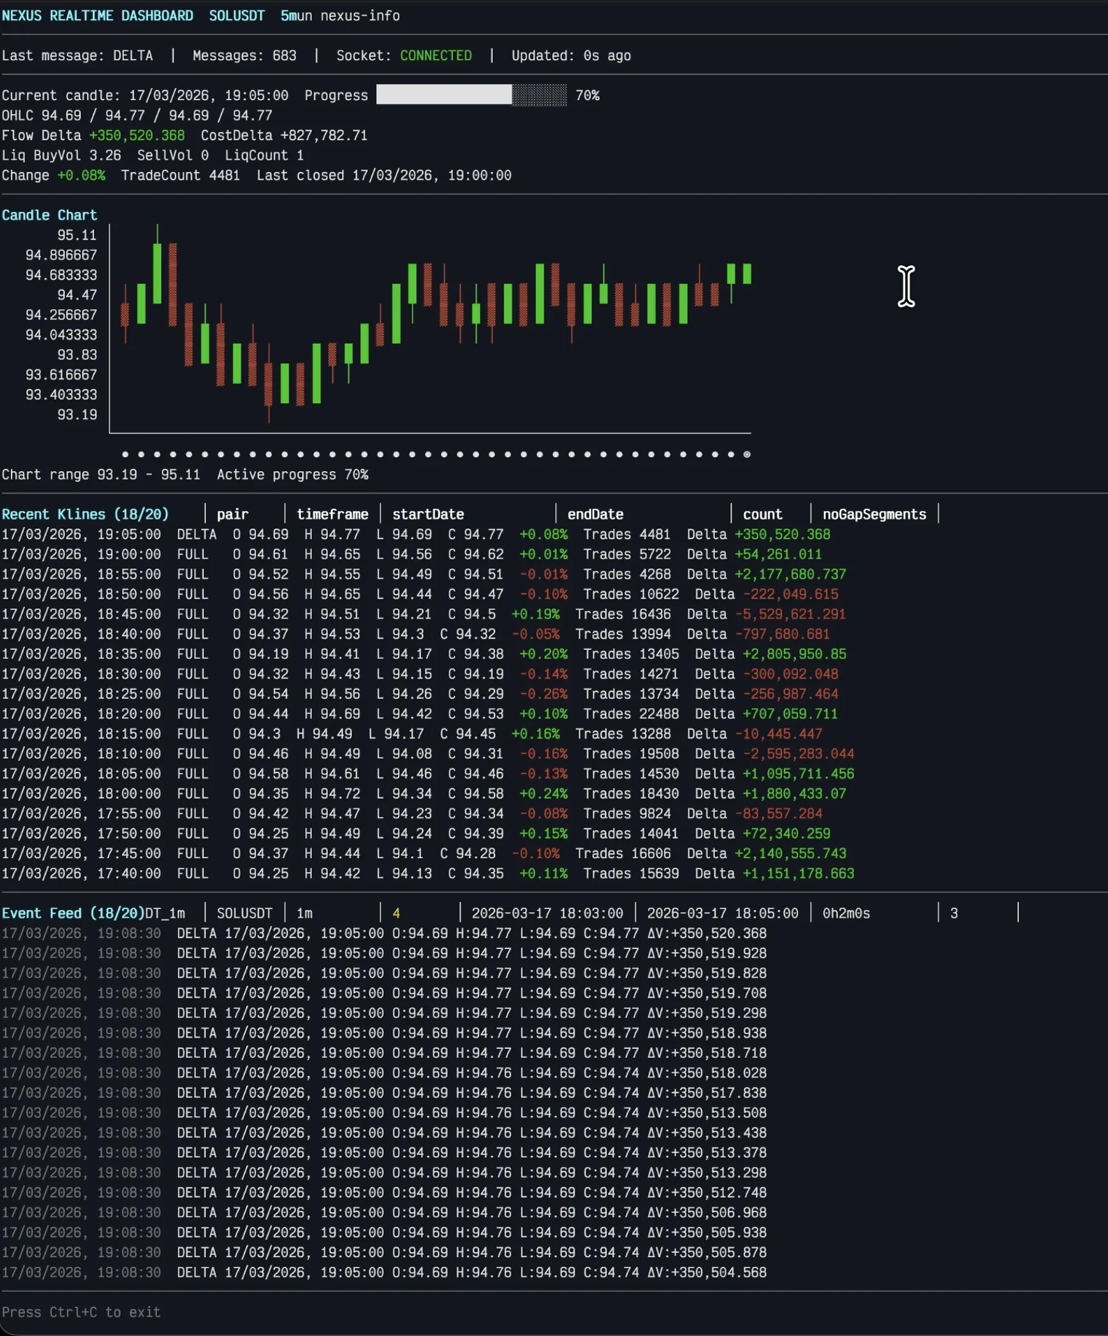Click Trades 9824 in 17:55:00 row

point(627,814)
